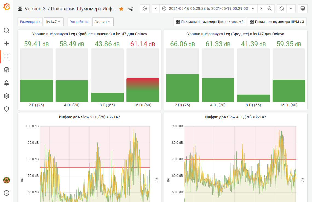Open the time range picker dropdown
This screenshot has width=312, height=202.
click(x=208, y=8)
